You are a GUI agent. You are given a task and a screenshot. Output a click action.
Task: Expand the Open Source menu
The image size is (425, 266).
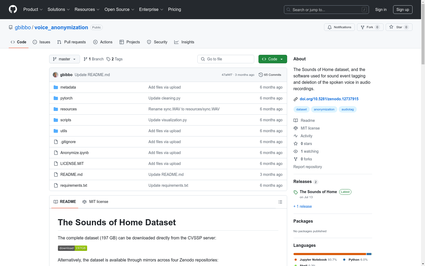(120, 9)
